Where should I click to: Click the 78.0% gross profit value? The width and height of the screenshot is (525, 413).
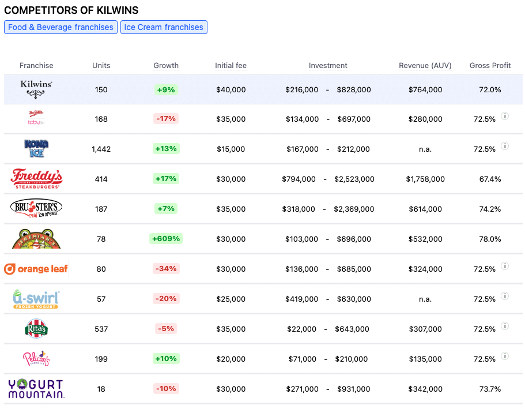490,239
